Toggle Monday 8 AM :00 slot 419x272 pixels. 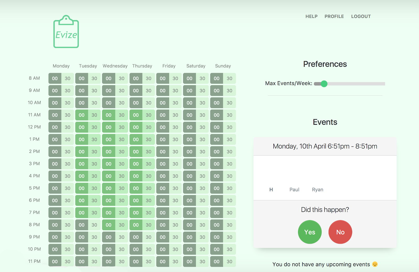click(x=55, y=78)
